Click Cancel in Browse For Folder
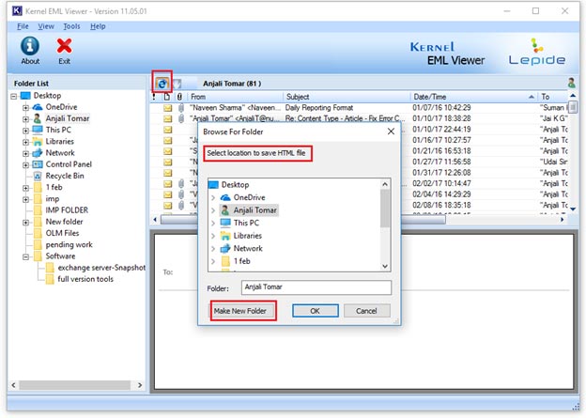 (x=366, y=311)
